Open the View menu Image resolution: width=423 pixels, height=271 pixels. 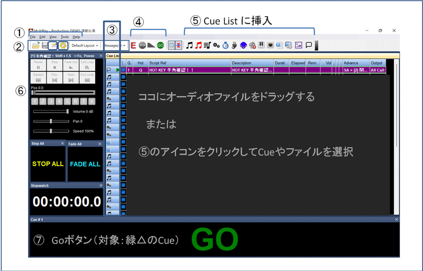[53, 37]
